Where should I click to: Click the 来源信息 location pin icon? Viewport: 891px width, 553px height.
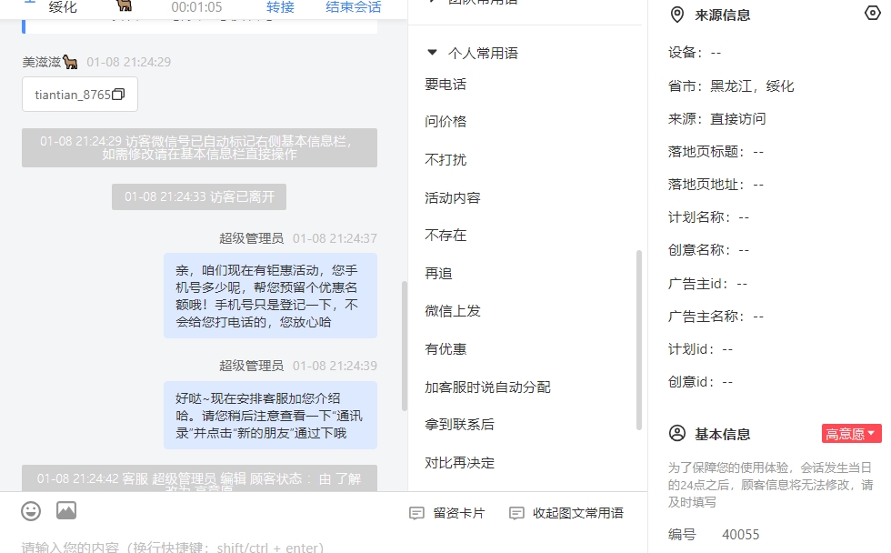[x=676, y=15]
